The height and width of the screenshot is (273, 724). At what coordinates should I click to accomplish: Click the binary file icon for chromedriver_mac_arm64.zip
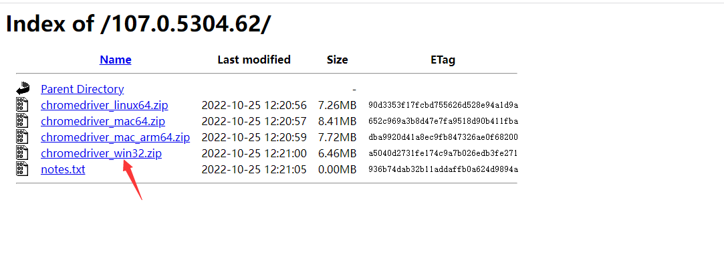pyautogui.click(x=22, y=137)
